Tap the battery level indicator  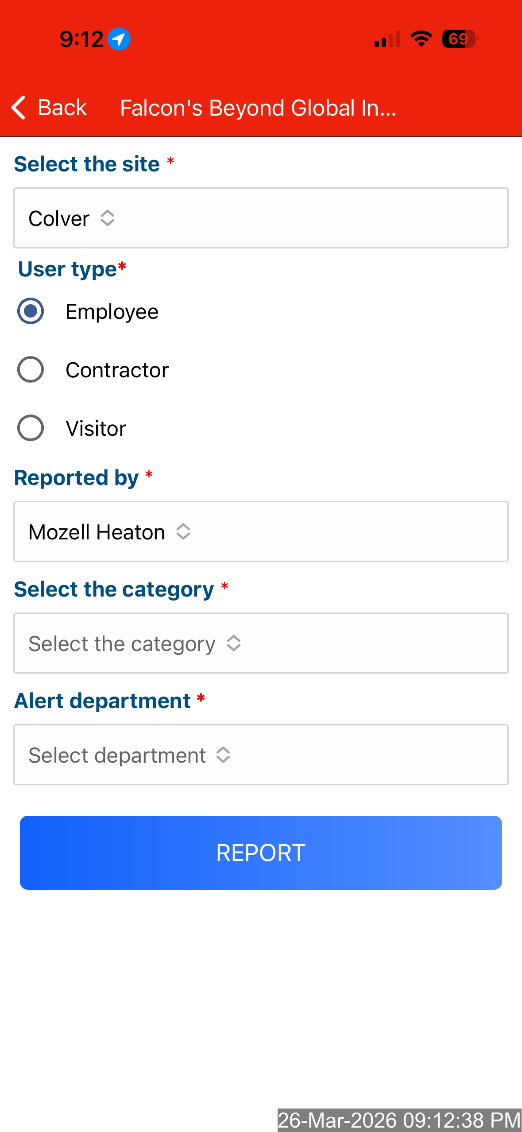(460, 39)
